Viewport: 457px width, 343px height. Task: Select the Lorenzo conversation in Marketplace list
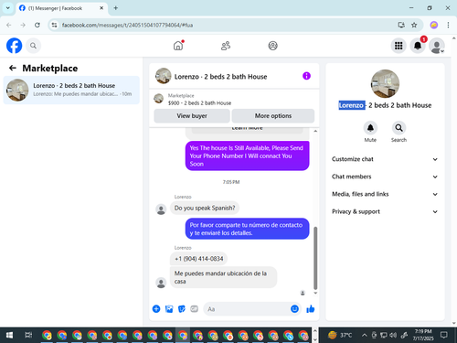(x=71, y=90)
